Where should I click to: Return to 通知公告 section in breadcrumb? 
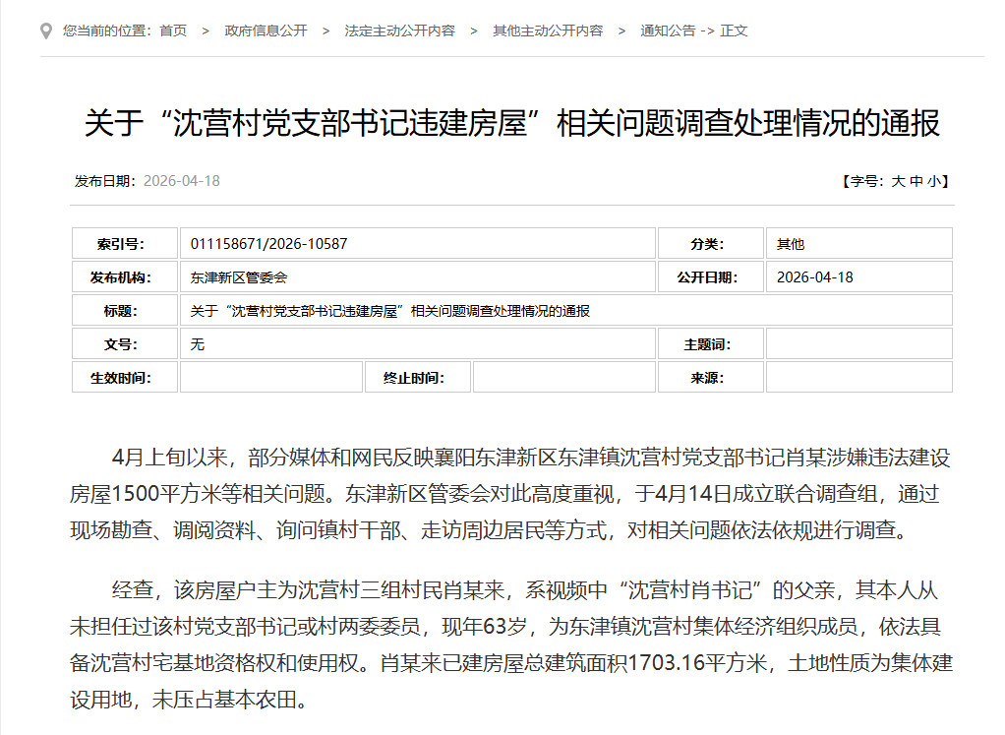[668, 31]
